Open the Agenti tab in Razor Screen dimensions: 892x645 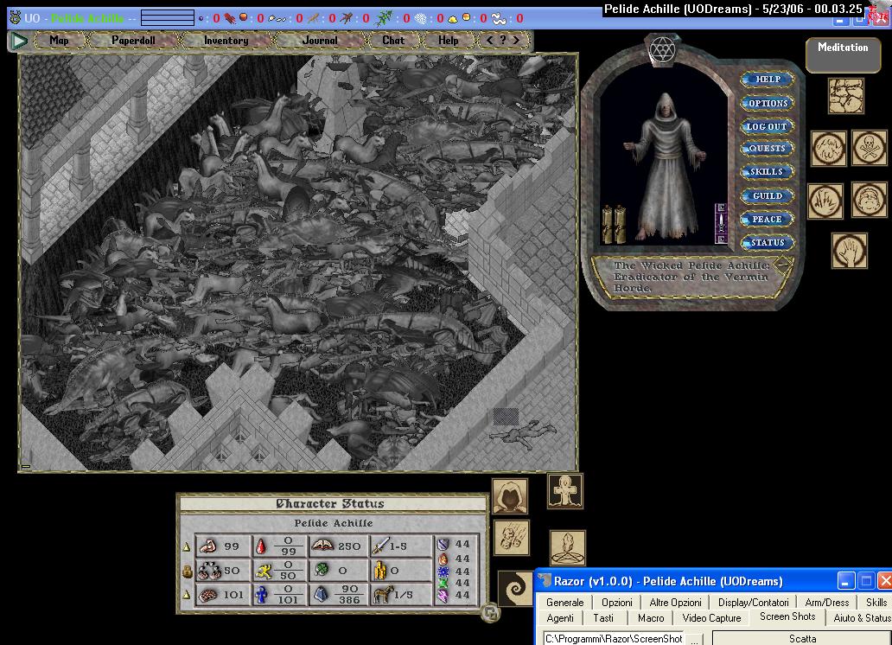tap(560, 617)
